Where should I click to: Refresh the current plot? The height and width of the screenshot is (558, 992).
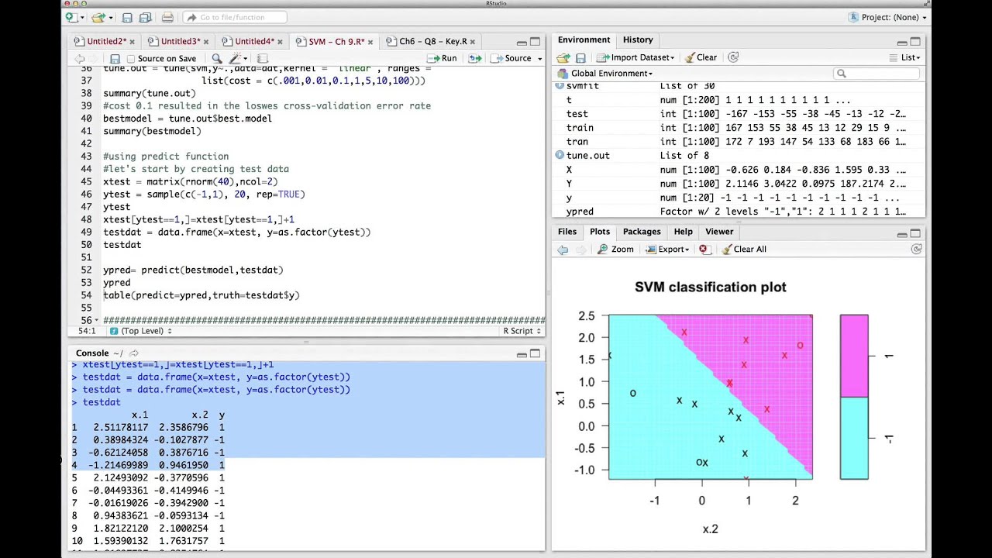click(916, 249)
